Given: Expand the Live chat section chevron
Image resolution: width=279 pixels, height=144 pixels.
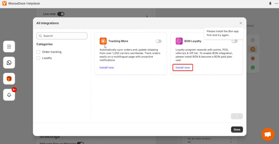Looking at the screenshot, I should (147, 17).
